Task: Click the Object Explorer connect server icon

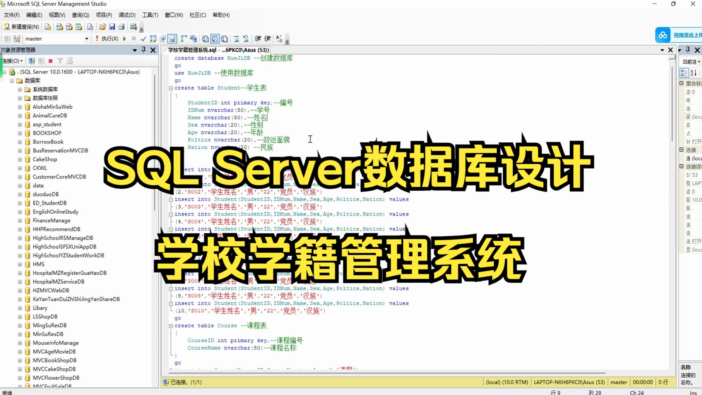Action: (32, 61)
